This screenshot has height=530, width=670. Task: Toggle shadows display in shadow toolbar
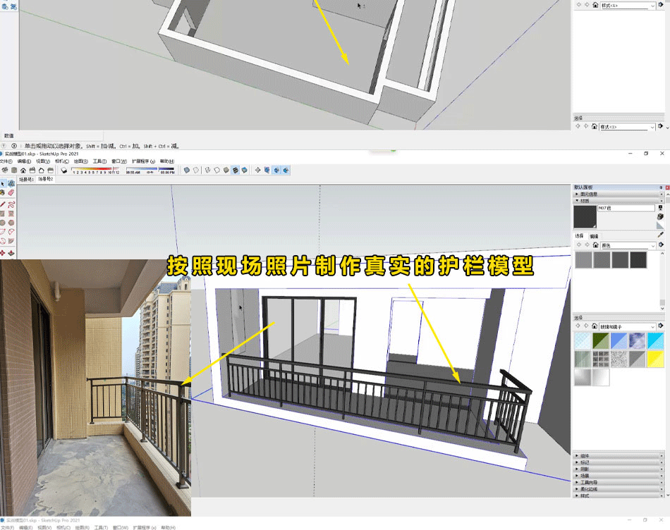[64, 170]
